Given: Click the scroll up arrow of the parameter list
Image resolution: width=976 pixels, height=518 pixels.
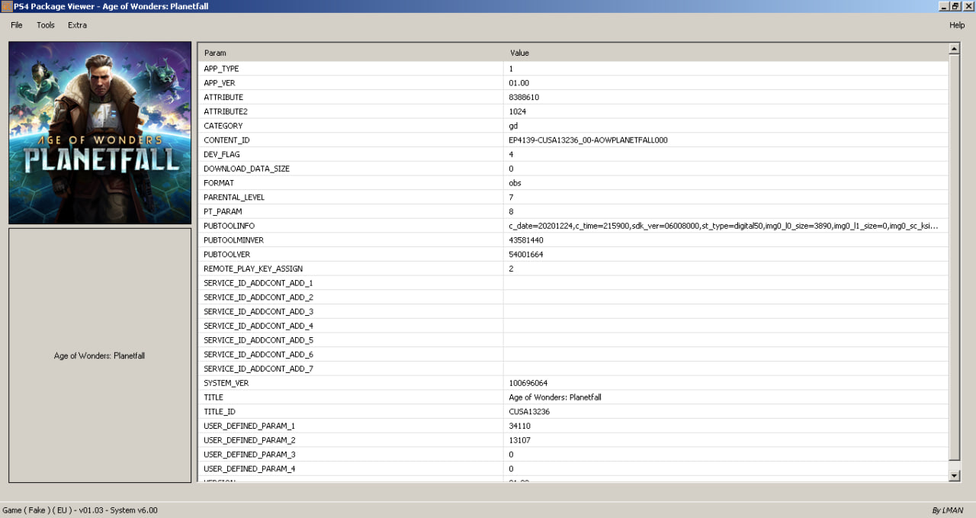Looking at the screenshot, I should (954, 49).
